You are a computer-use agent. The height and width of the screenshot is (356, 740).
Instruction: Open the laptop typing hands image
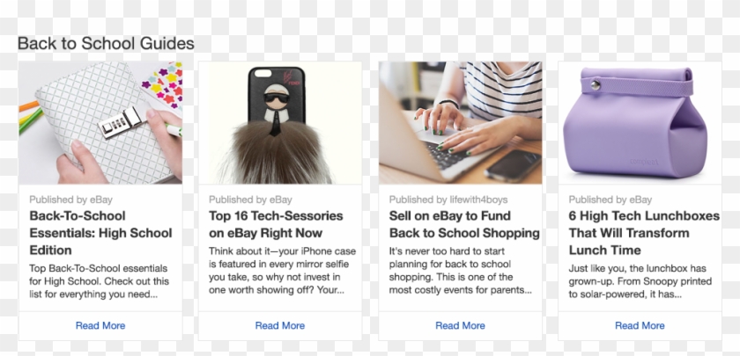click(460, 122)
